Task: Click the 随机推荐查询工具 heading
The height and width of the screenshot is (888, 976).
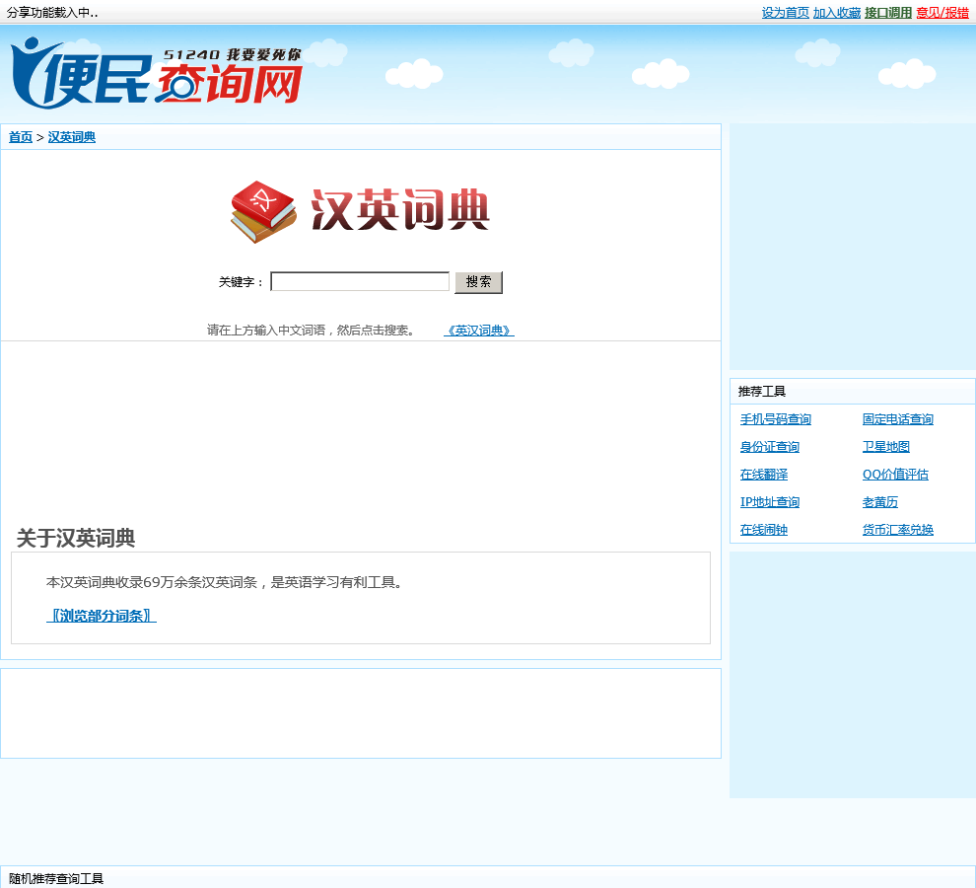Action: (56, 879)
